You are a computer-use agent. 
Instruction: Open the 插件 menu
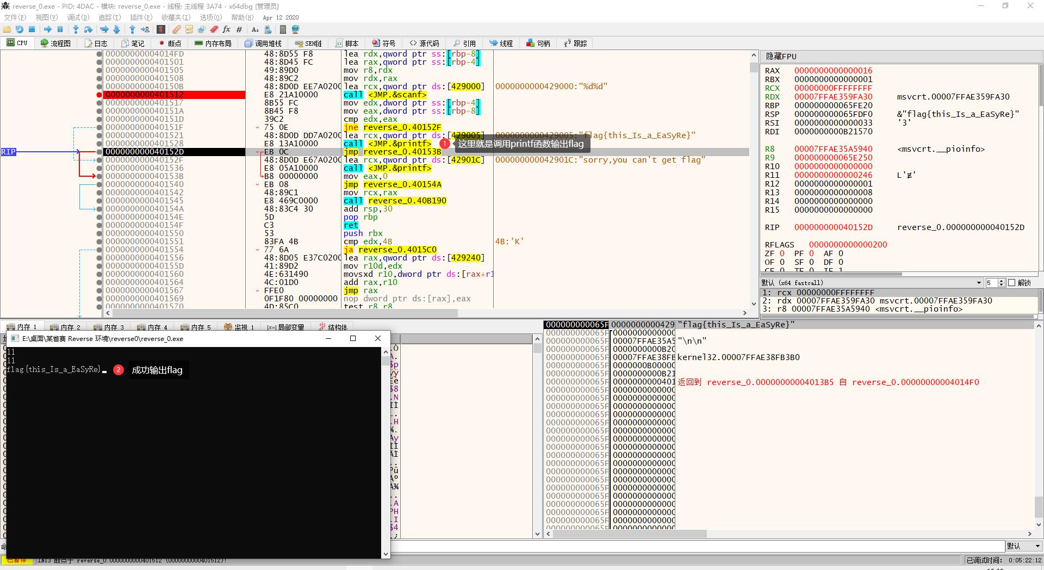tap(141, 17)
